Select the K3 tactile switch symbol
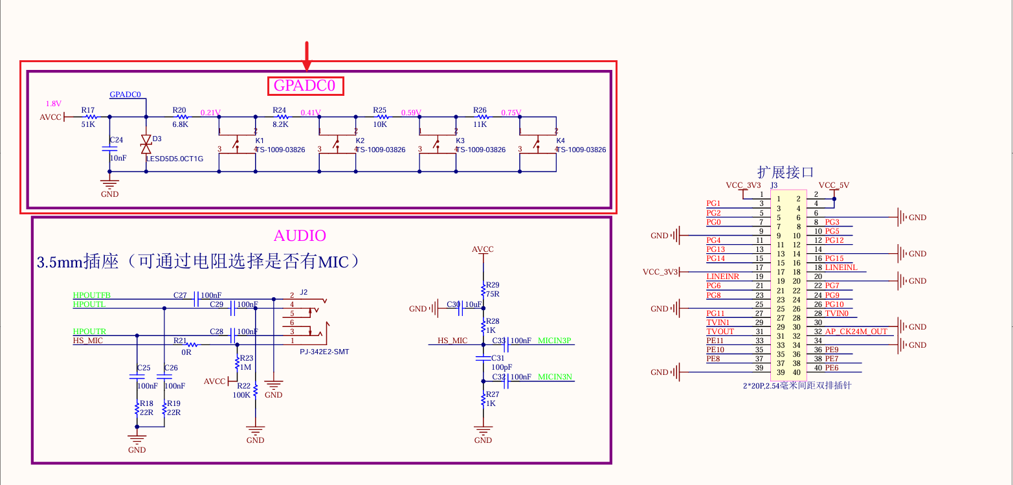The image size is (1013, 485). (x=438, y=145)
